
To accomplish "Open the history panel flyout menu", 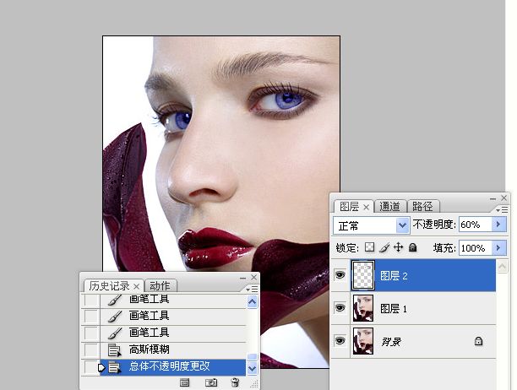I will click(x=252, y=290).
